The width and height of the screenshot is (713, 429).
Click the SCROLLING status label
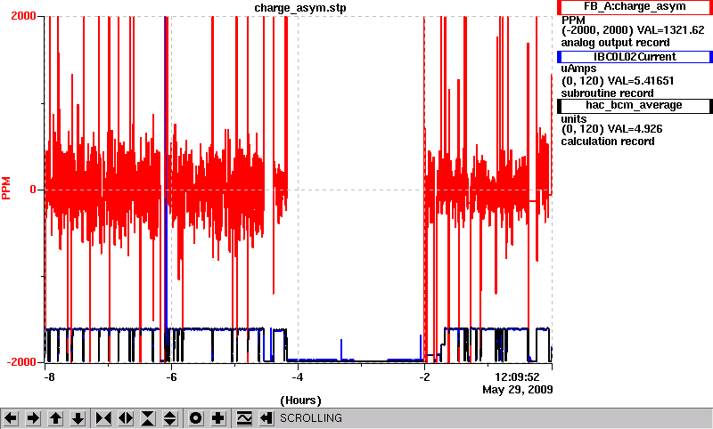[311, 418]
